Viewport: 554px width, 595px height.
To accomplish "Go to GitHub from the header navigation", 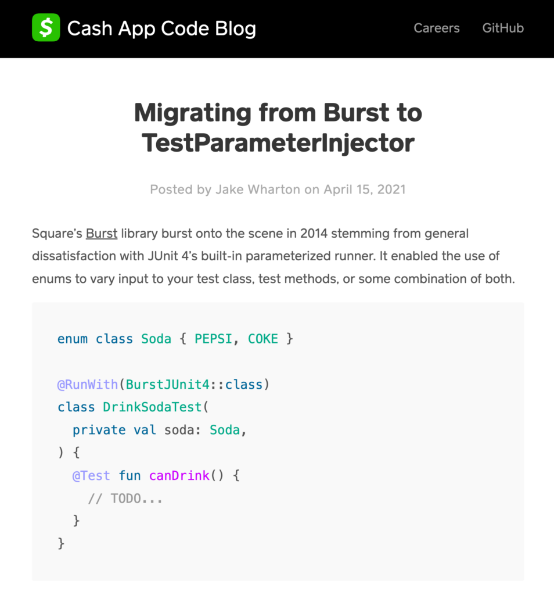I will (503, 28).
